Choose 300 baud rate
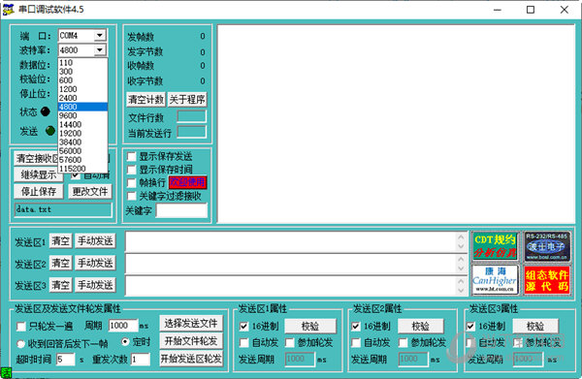582x379 pixels. tap(82, 72)
